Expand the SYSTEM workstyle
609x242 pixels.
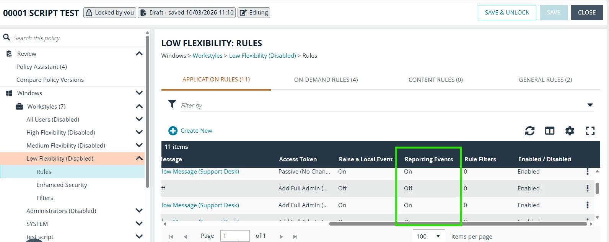click(x=139, y=224)
